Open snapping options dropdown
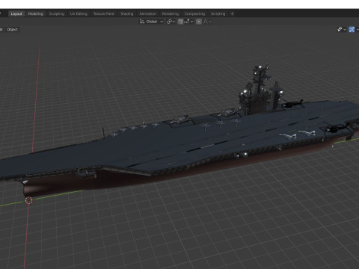The image size is (359, 269). (188, 22)
